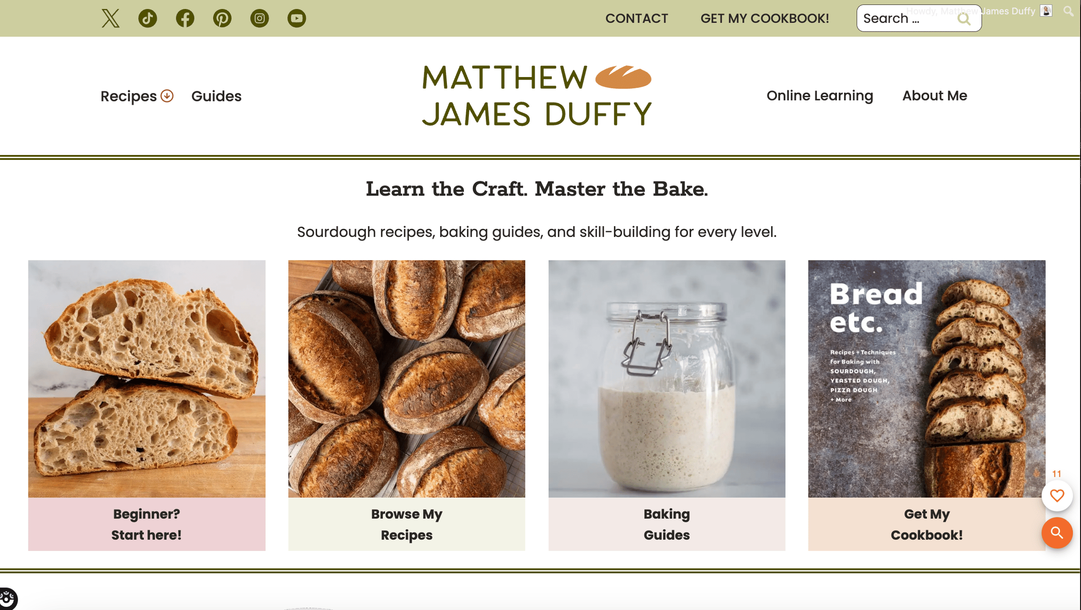Open the Pinterest social icon
1081x610 pixels.
[x=222, y=18]
